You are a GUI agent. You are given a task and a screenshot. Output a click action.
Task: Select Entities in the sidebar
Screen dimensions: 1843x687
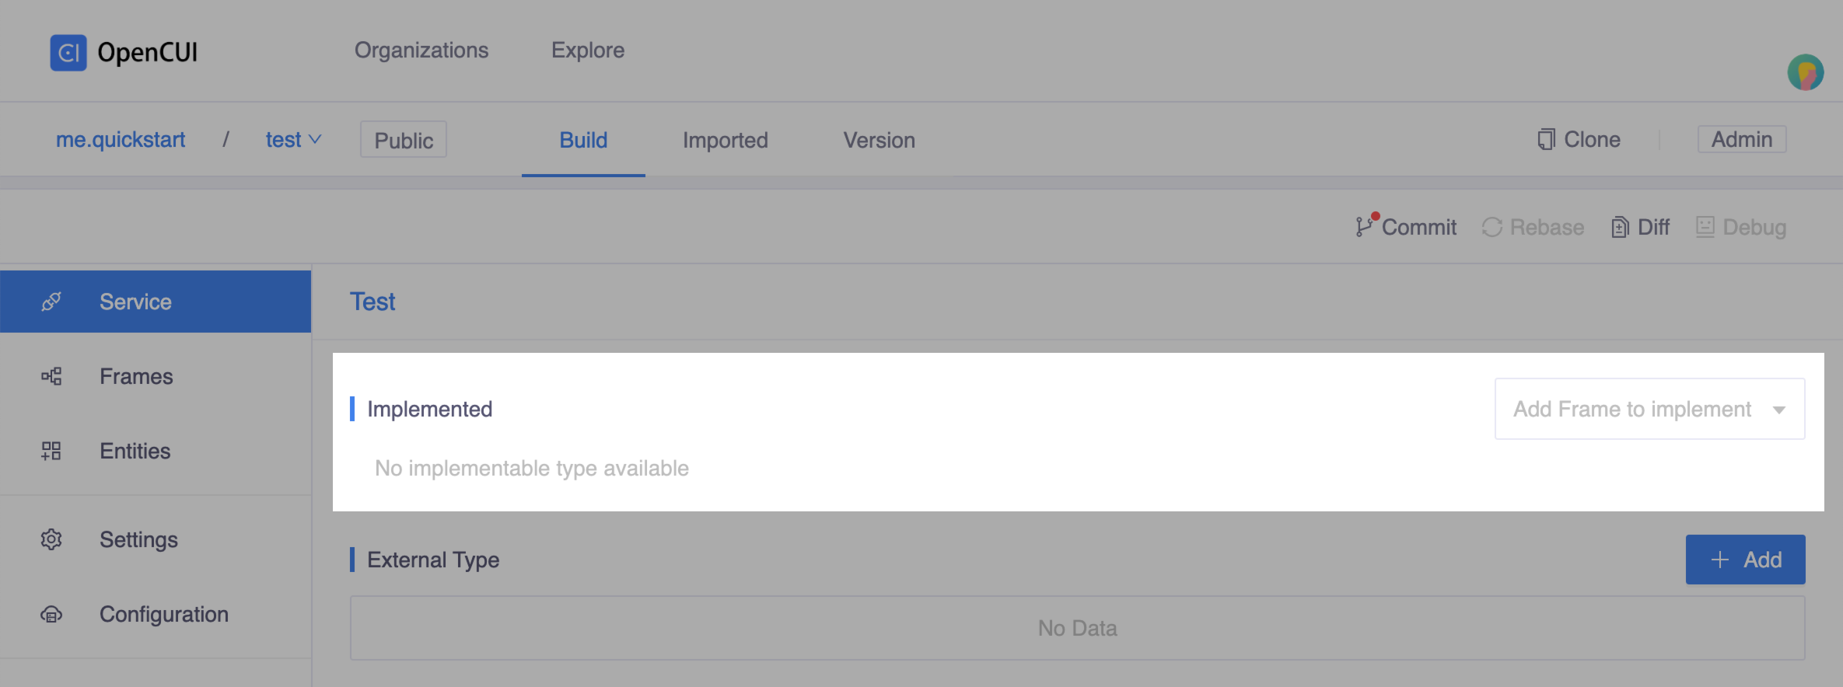(x=156, y=451)
